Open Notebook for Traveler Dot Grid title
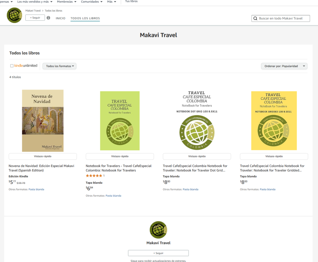Viewport: 318px width, 262px height. coord(195,168)
